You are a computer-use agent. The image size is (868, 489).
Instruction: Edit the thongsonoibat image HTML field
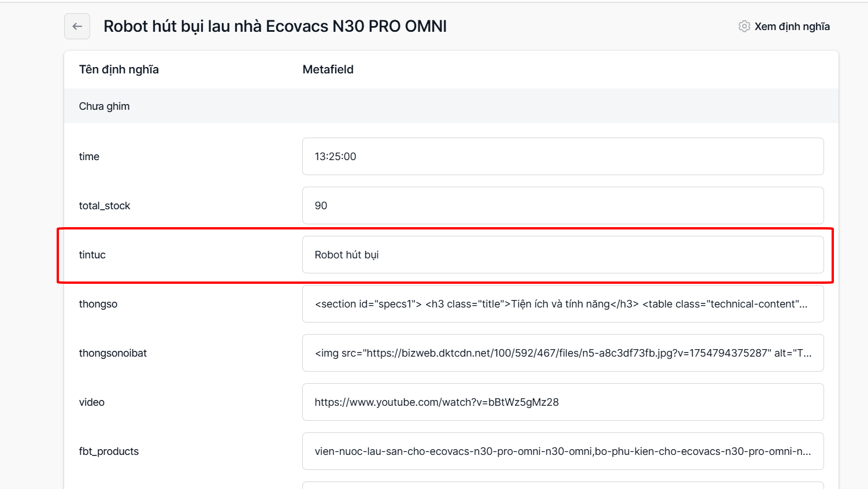click(563, 353)
